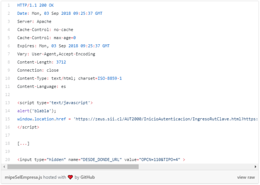The height and width of the screenshot is (185, 260).
Task: Click empty scrollbar track right of thumb
Action: [x=196, y=167]
